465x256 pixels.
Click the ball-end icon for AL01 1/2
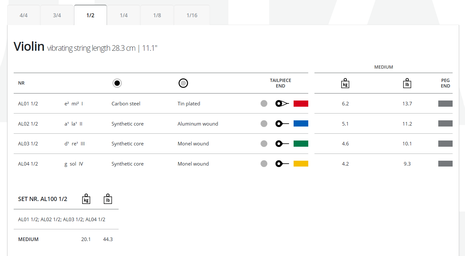tap(282, 104)
